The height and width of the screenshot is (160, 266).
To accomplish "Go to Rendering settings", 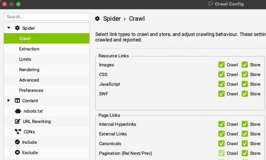I will tap(47, 70).
